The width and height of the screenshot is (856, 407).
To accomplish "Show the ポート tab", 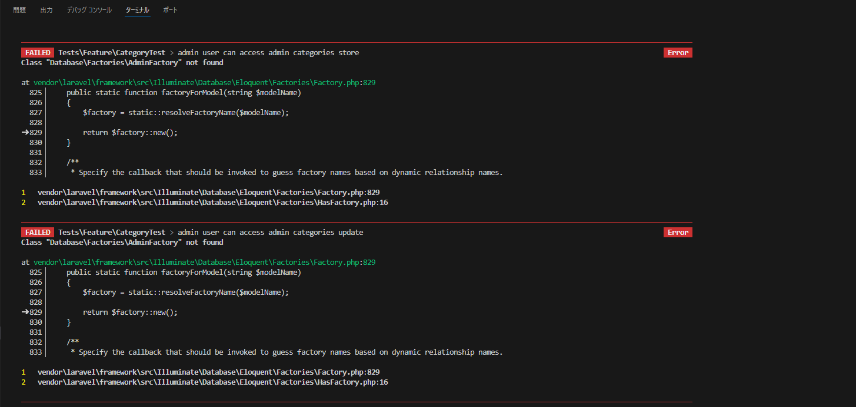I will pyautogui.click(x=170, y=10).
